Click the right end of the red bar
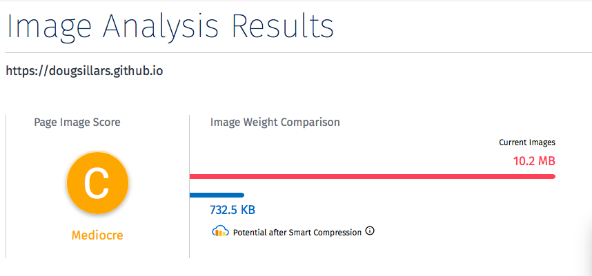The height and width of the screenshot is (276, 592). (553, 177)
